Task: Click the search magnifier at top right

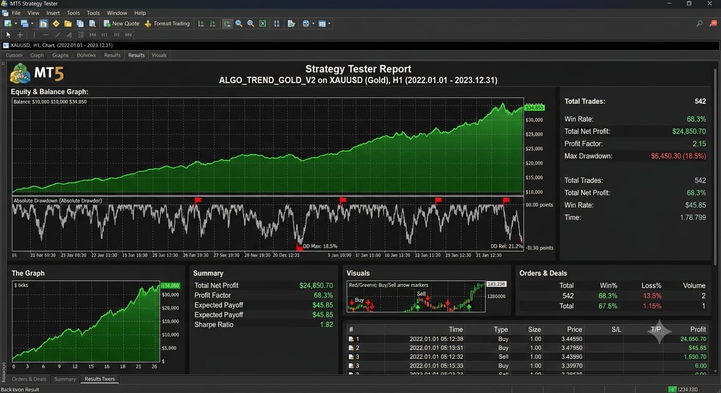Action: coord(699,24)
